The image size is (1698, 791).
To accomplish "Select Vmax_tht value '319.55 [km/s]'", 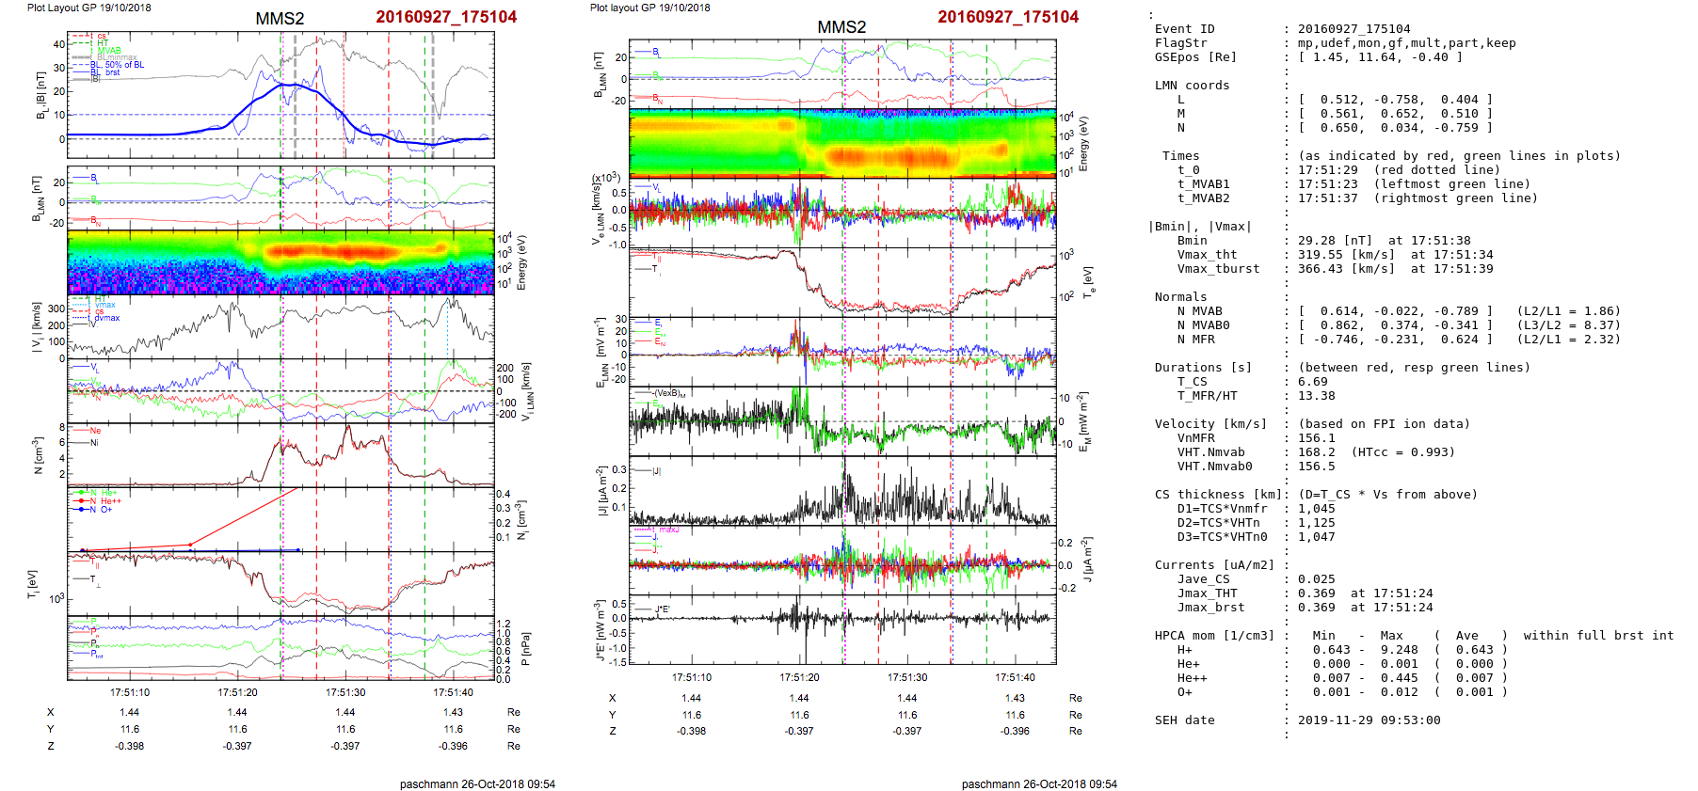I will [1346, 255].
